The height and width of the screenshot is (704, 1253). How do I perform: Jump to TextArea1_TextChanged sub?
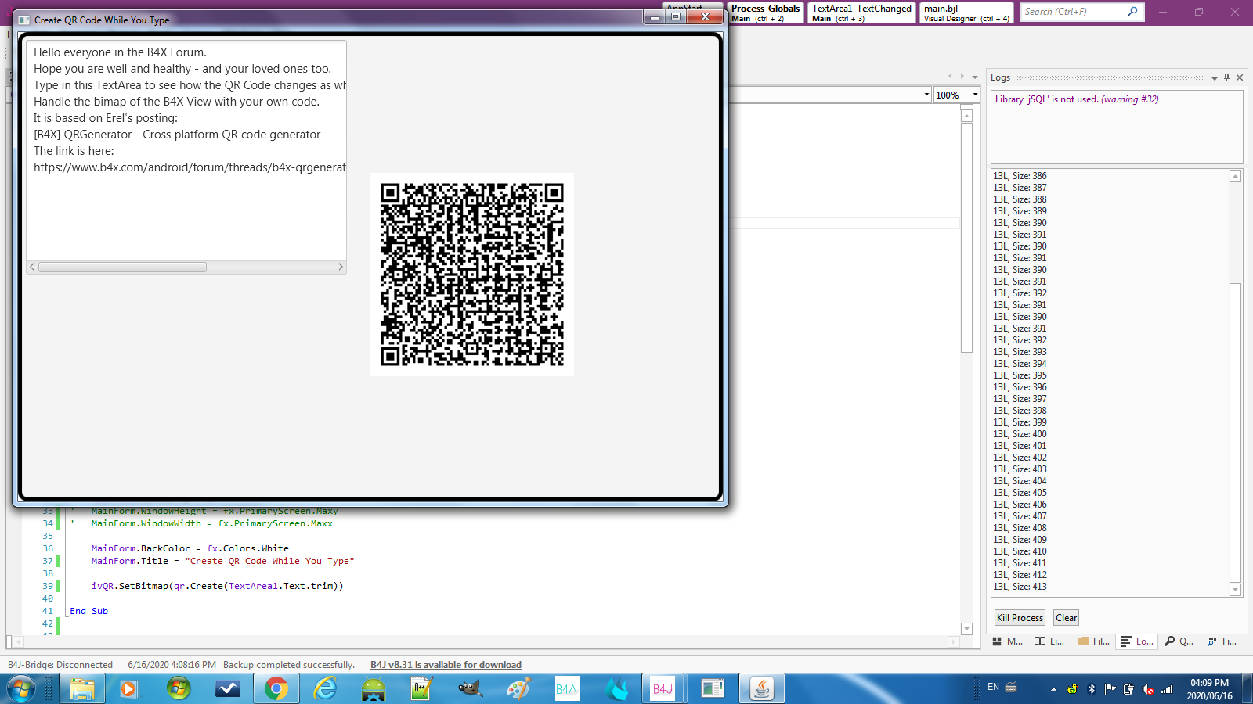point(861,13)
